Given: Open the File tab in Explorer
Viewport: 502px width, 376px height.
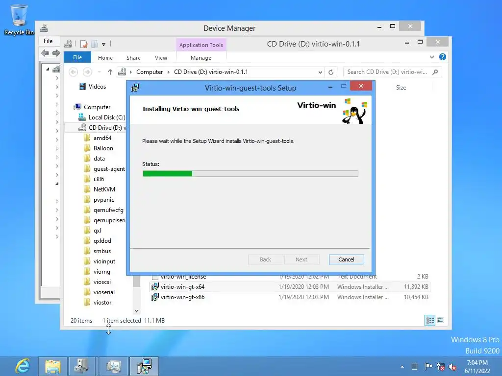Looking at the screenshot, I should [x=77, y=58].
